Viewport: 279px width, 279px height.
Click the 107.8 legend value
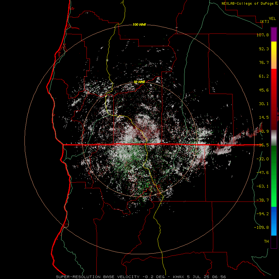click(x=263, y=35)
